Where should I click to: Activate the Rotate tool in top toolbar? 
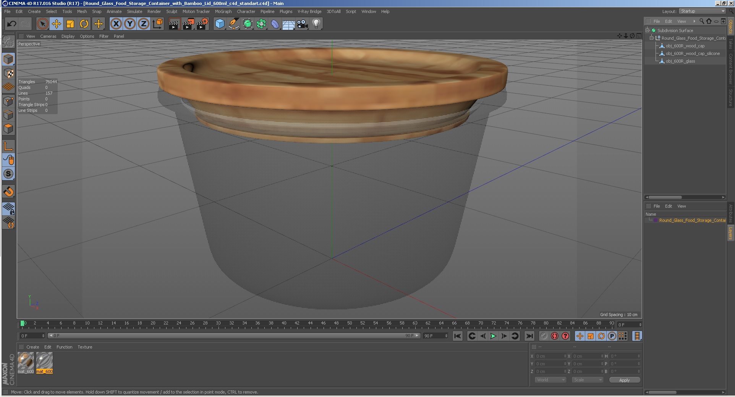point(84,24)
